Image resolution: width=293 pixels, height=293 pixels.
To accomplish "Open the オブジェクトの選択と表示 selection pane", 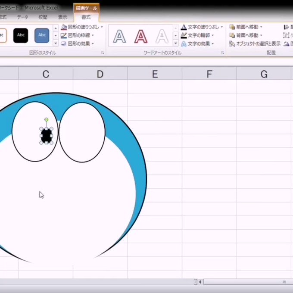I will [255, 44].
